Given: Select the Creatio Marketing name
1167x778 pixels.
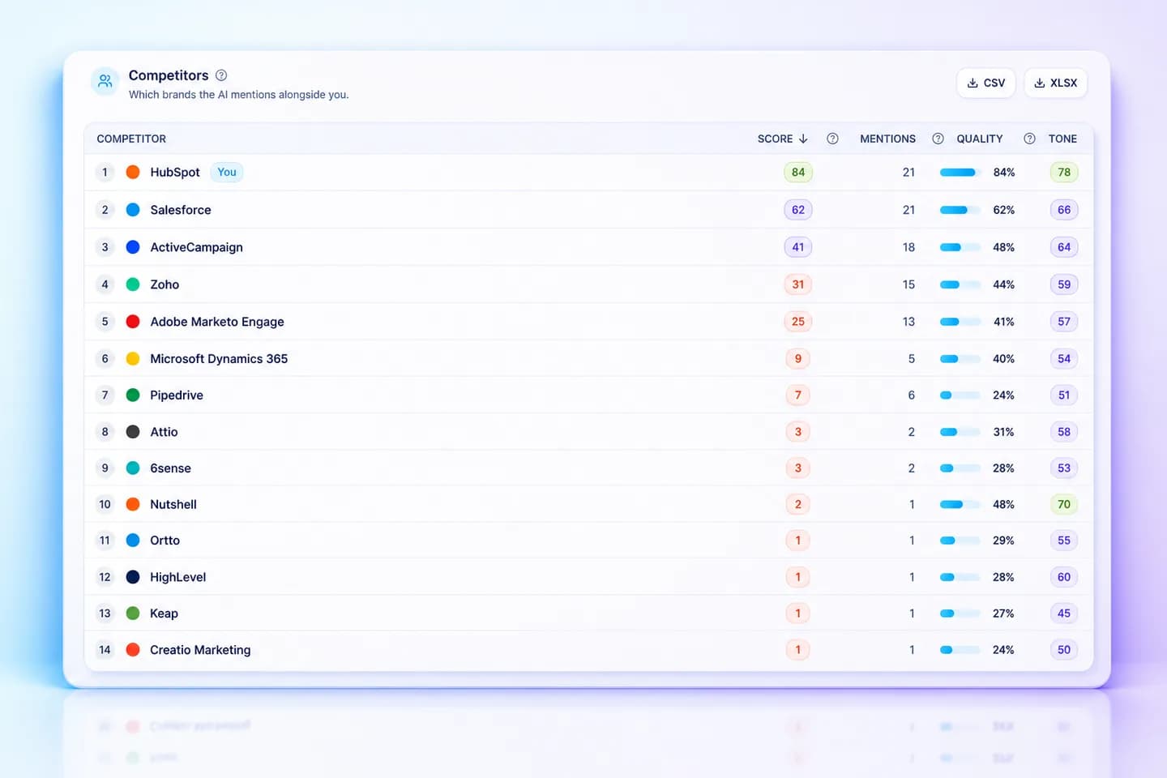Looking at the screenshot, I should [200, 650].
